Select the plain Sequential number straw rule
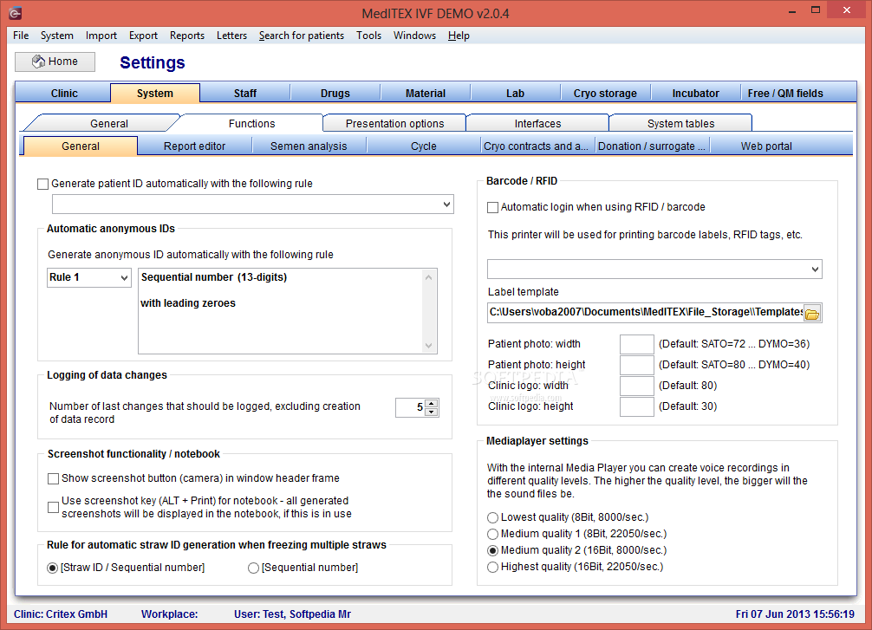872x630 pixels. click(254, 568)
